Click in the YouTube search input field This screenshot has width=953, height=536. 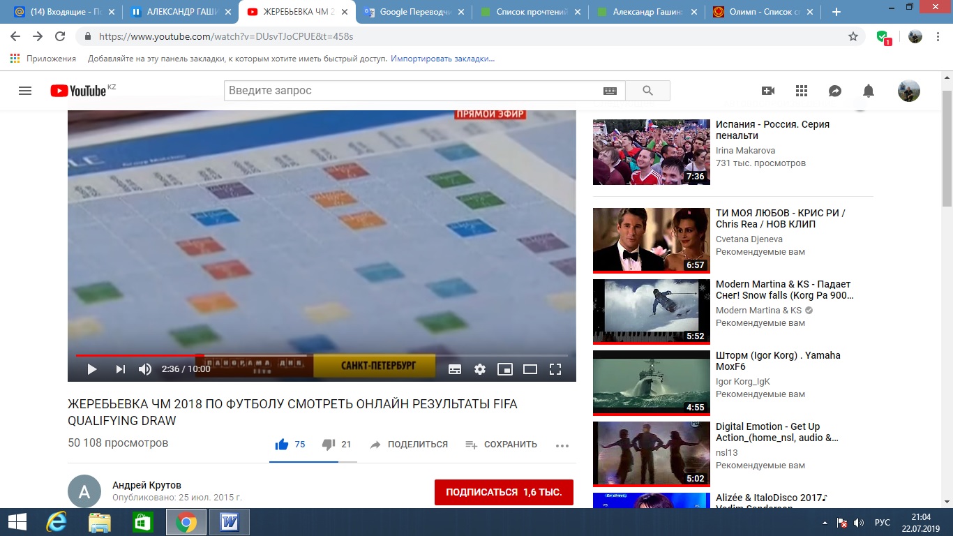pos(413,91)
